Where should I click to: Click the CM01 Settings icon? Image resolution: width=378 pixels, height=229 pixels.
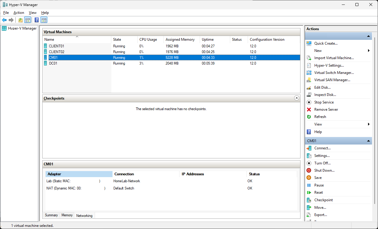point(309,156)
